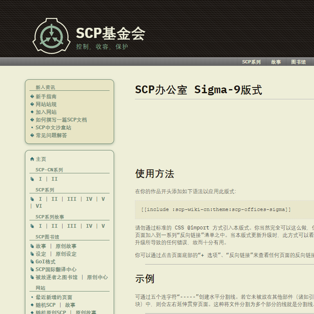Click the page icon beside SCP国际翻译中心
Screen dimensions: 314x314
point(32,269)
